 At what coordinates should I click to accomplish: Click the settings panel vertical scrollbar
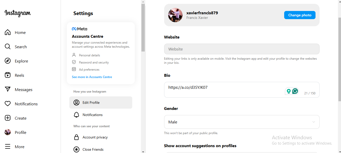(143, 28)
